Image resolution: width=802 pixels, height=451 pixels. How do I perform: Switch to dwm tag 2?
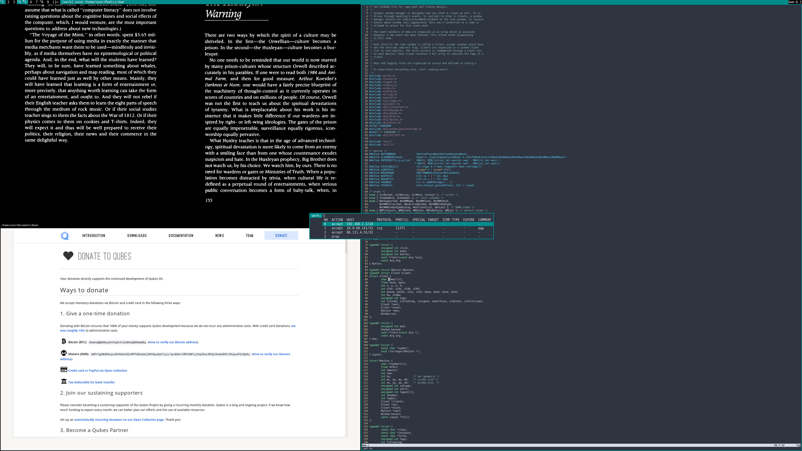pos(8,2)
